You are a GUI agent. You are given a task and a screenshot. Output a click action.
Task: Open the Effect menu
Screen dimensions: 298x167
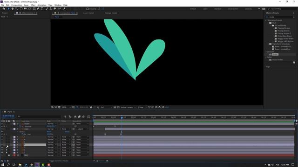[x=33, y=5]
